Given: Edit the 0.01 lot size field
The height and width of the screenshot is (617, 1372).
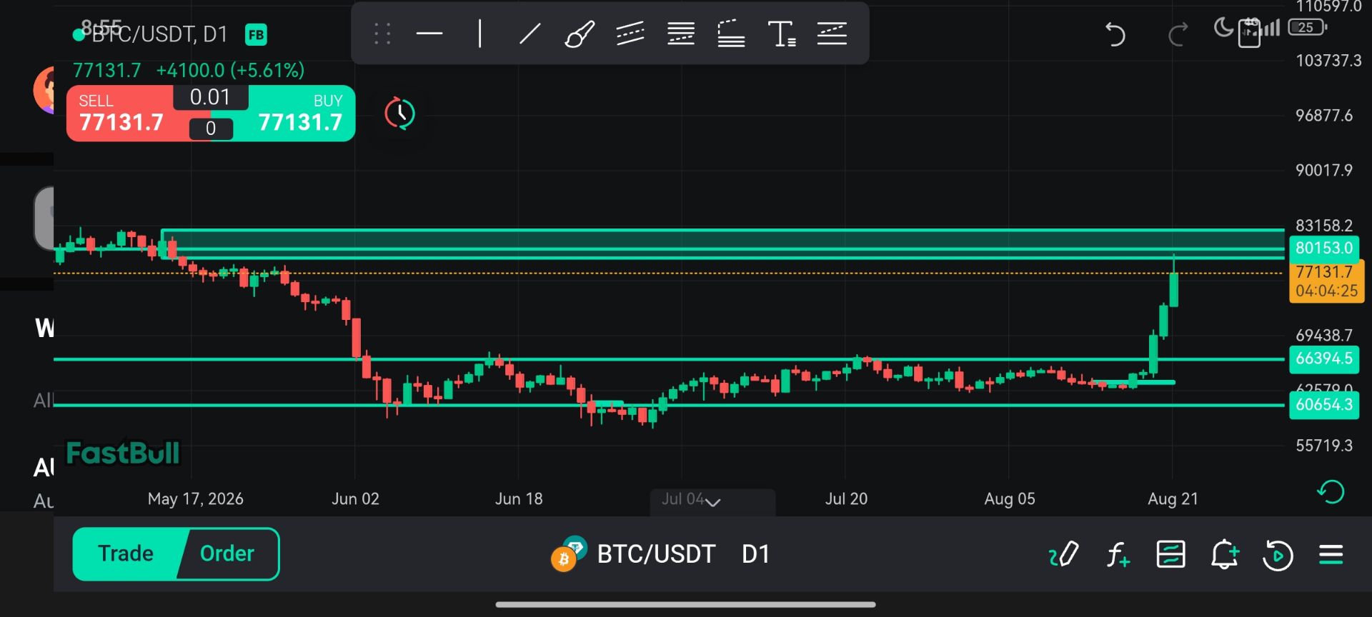Looking at the screenshot, I should tap(210, 97).
